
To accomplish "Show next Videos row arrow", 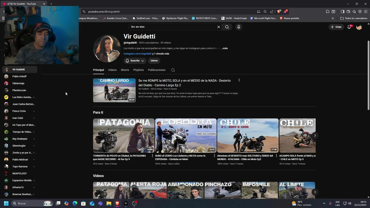I will point(315,192).
